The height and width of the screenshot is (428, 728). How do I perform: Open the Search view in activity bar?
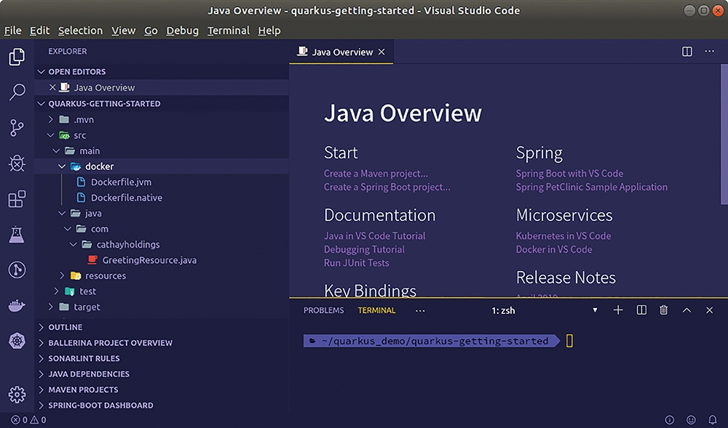(x=17, y=92)
